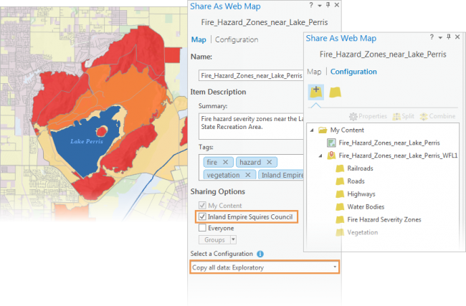Switch to Map tab in back pane
The height and width of the screenshot is (306, 466).
point(199,39)
